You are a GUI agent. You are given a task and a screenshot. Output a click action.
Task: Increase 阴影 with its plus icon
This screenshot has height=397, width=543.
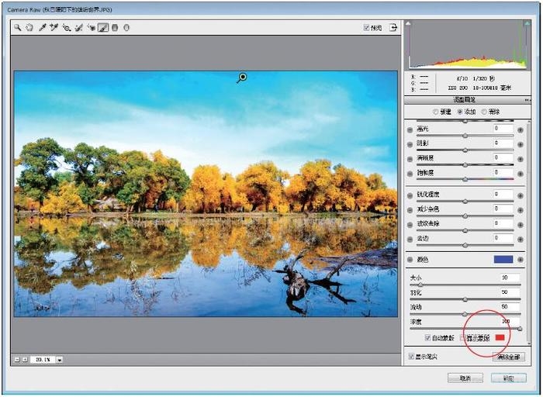(x=521, y=144)
